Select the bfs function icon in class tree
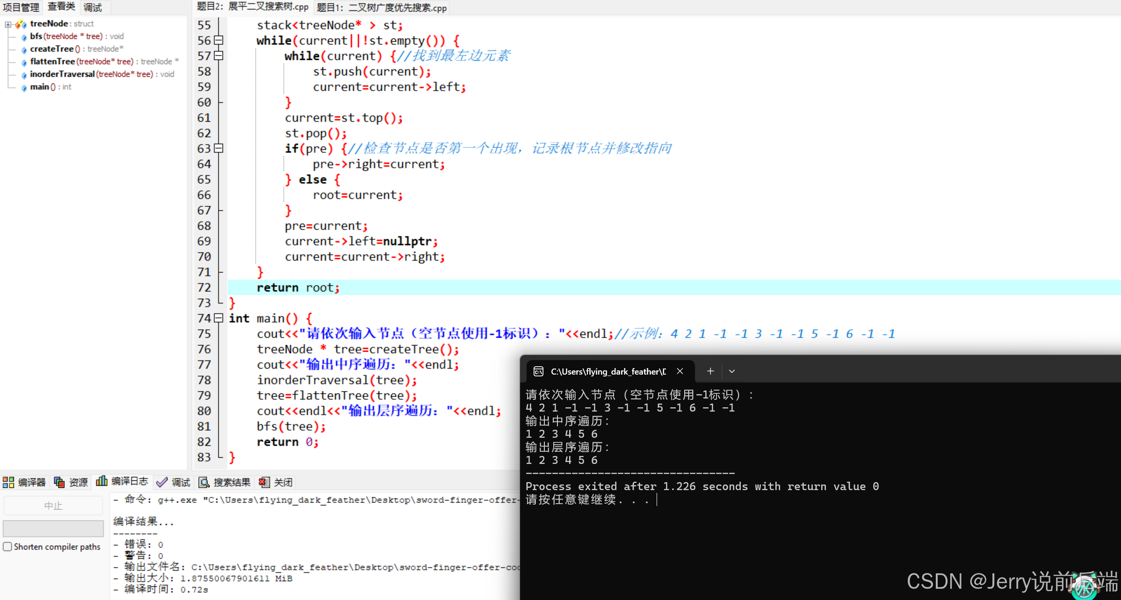This screenshot has width=1121, height=600. [x=24, y=36]
